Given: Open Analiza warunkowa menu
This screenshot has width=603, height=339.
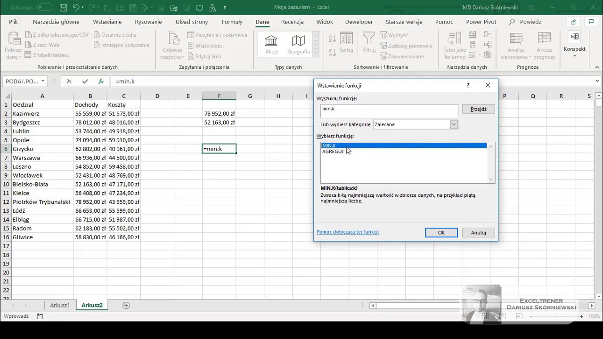Looking at the screenshot, I should [516, 46].
